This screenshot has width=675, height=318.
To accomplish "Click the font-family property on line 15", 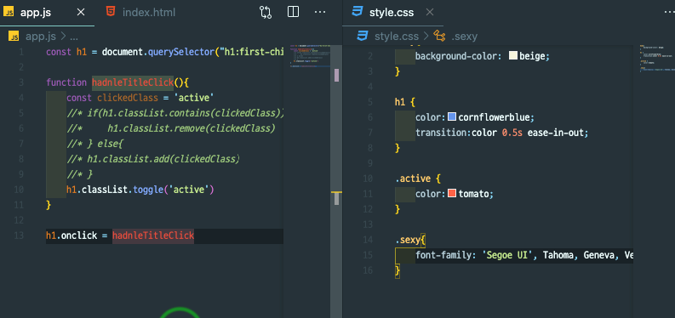I will click(x=443, y=255).
